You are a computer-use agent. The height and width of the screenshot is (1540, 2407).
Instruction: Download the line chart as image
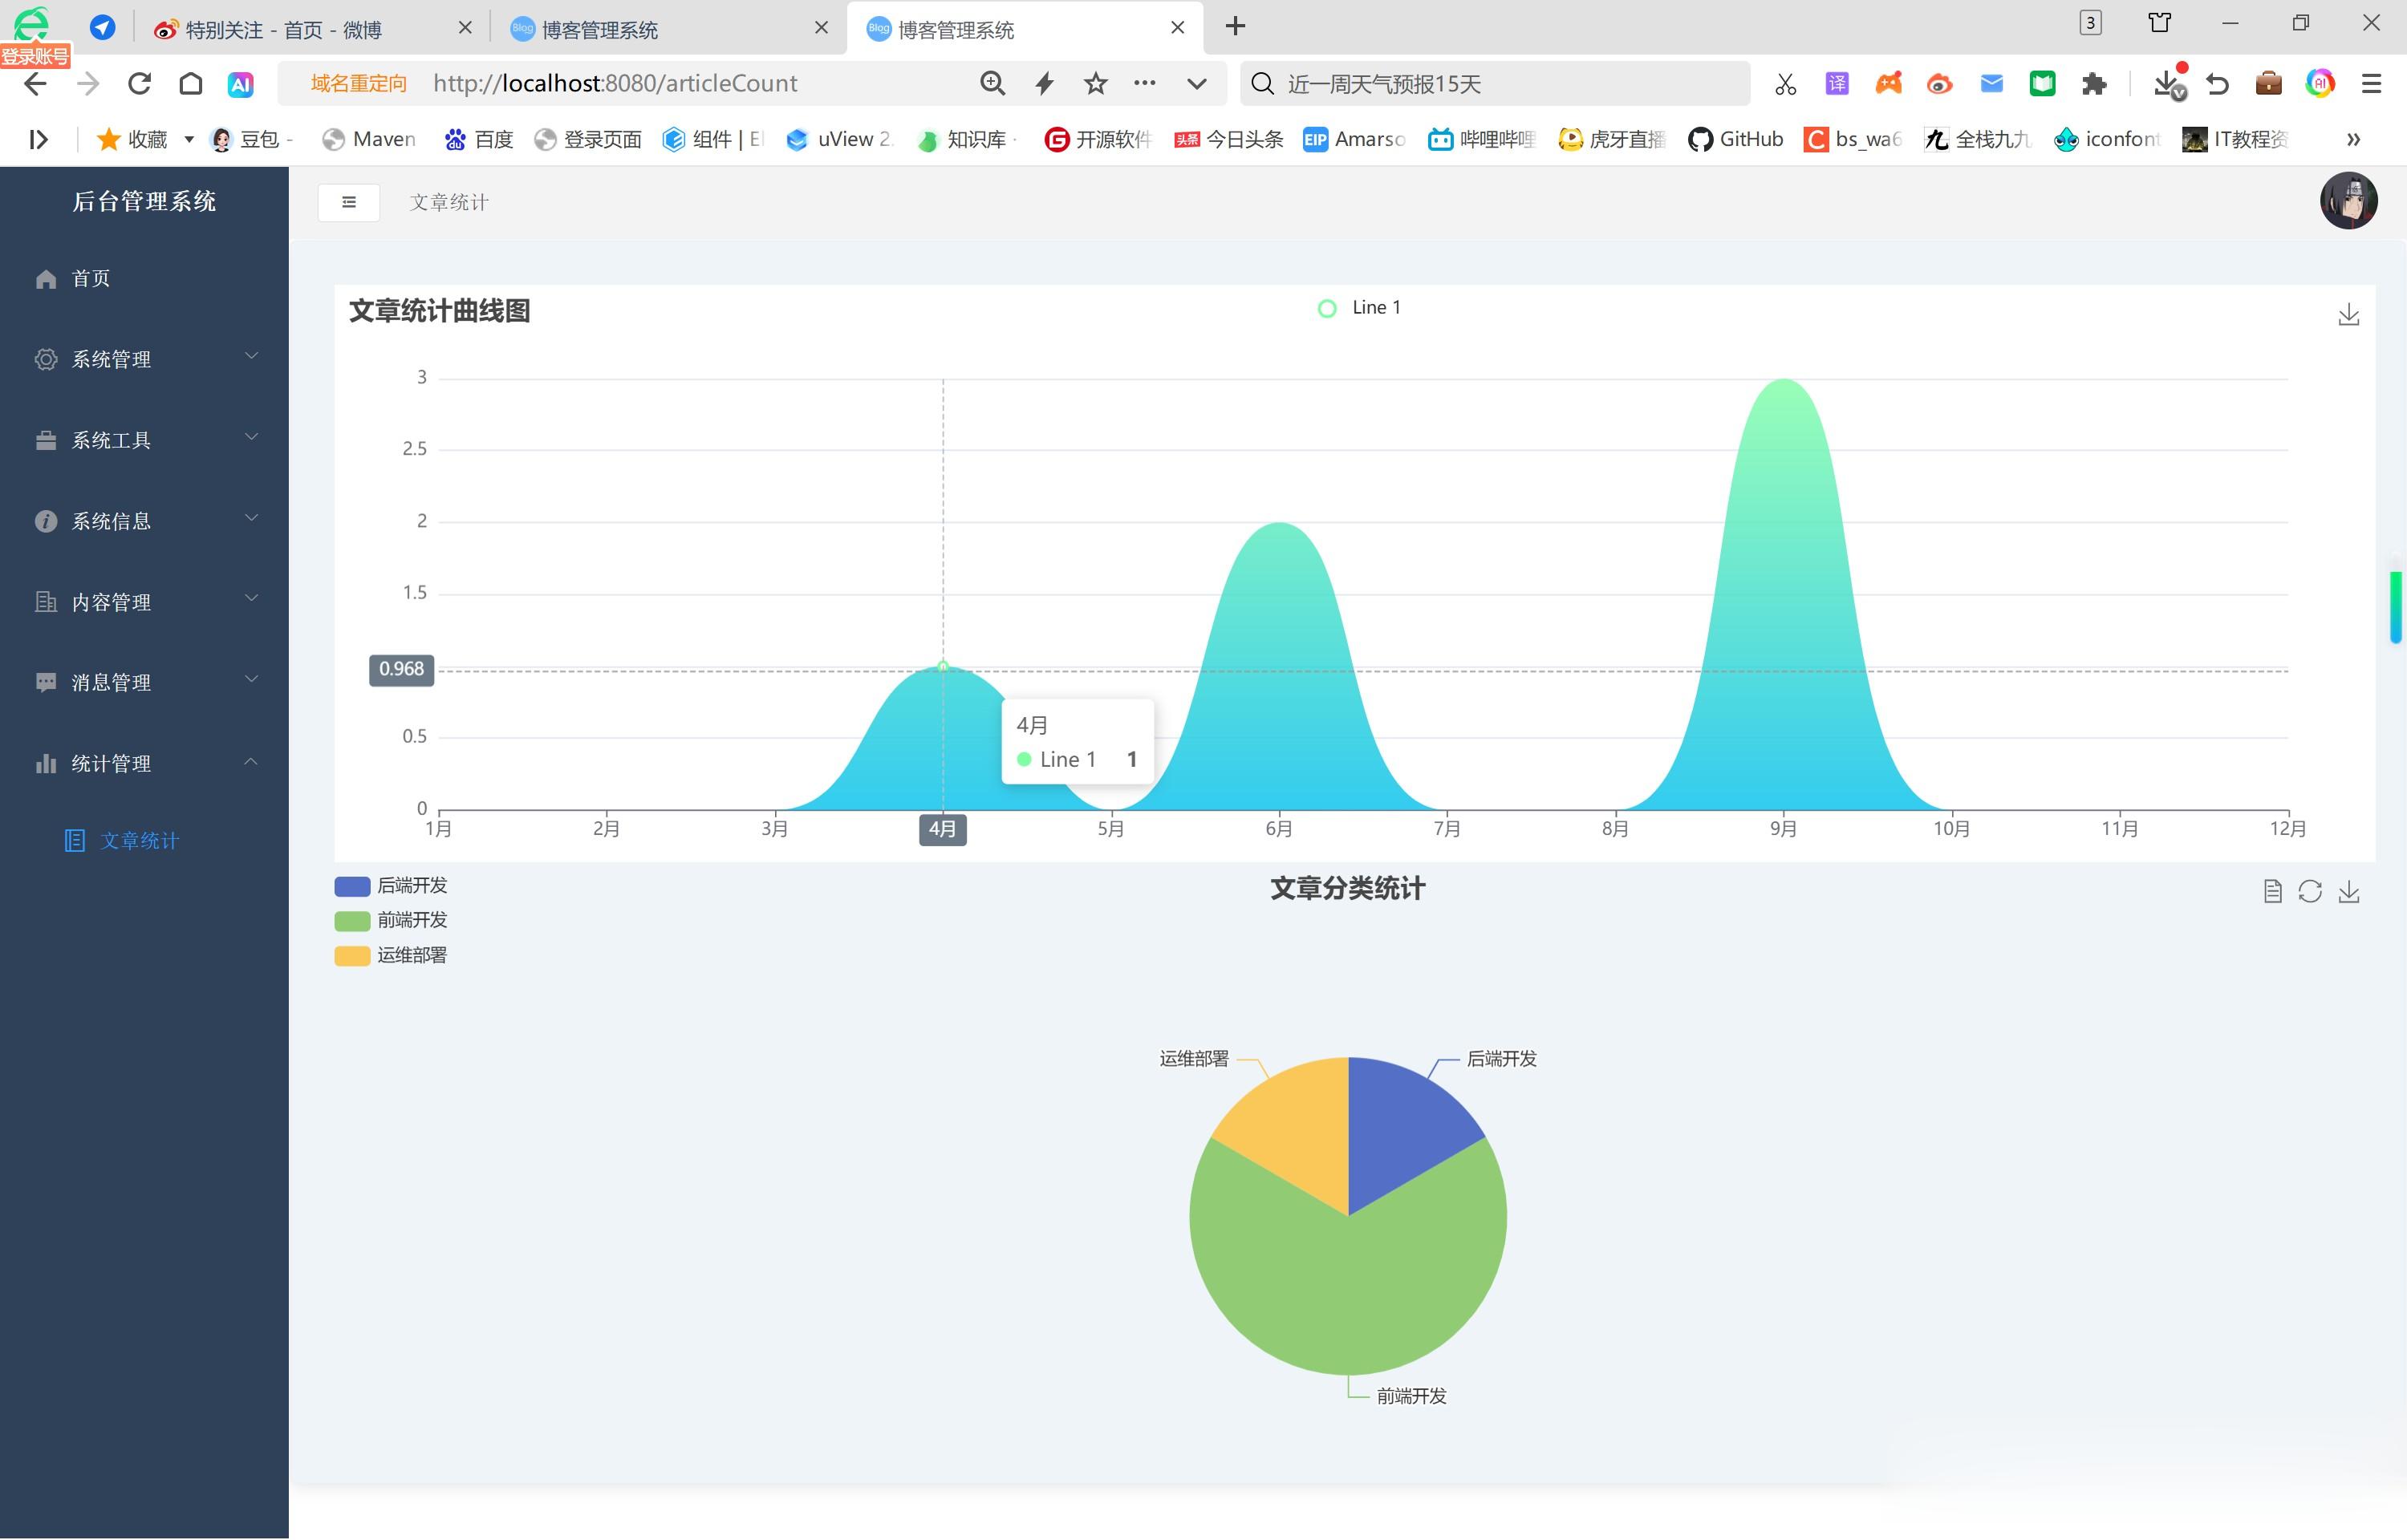point(2348,315)
